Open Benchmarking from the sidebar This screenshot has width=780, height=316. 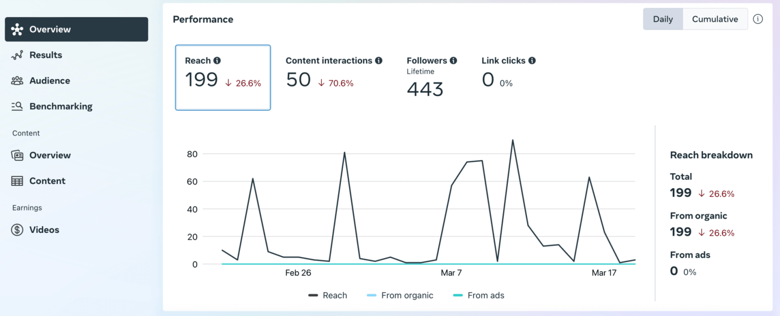click(17, 106)
